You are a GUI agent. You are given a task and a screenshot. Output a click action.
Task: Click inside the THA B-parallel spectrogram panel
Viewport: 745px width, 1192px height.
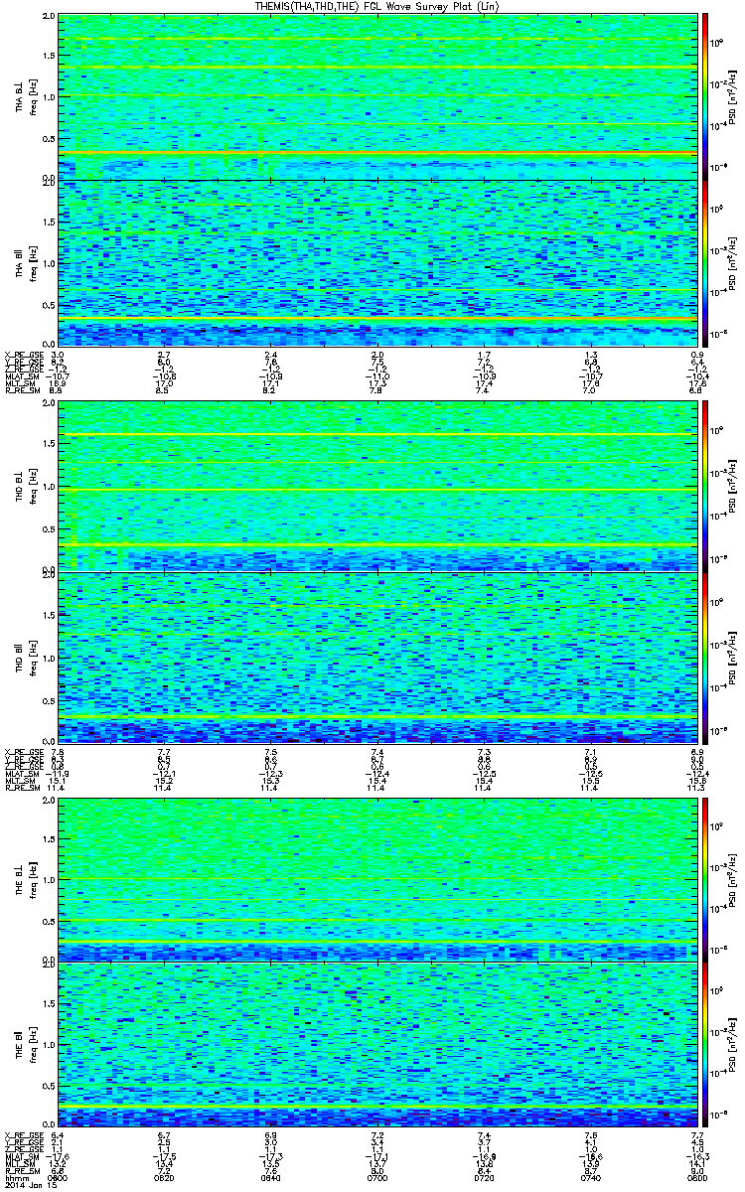(376, 262)
